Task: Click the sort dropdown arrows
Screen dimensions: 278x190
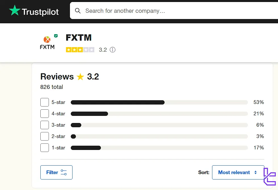Action: 256,172
